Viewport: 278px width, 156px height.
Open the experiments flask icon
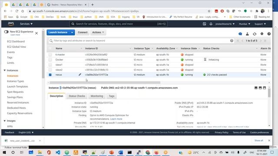[x=247, y=34]
